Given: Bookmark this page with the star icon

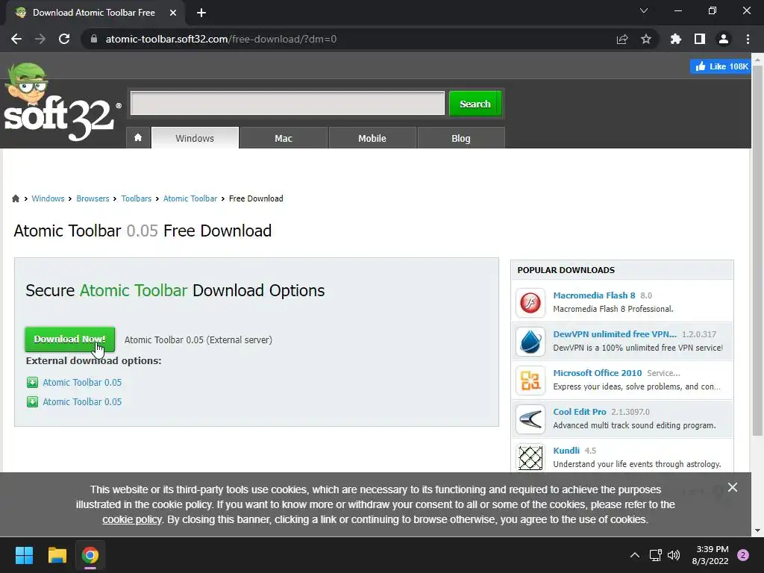Looking at the screenshot, I should coord(646,39).
